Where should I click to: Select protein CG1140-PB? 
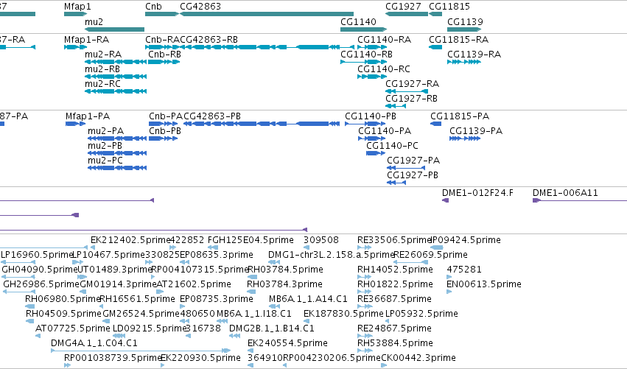[371, 116]
